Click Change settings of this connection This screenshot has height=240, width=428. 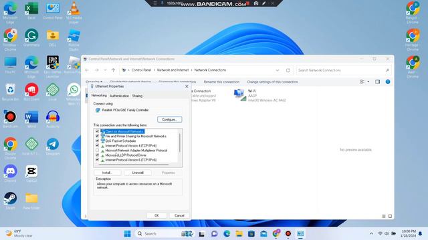(x=272, y=81)
